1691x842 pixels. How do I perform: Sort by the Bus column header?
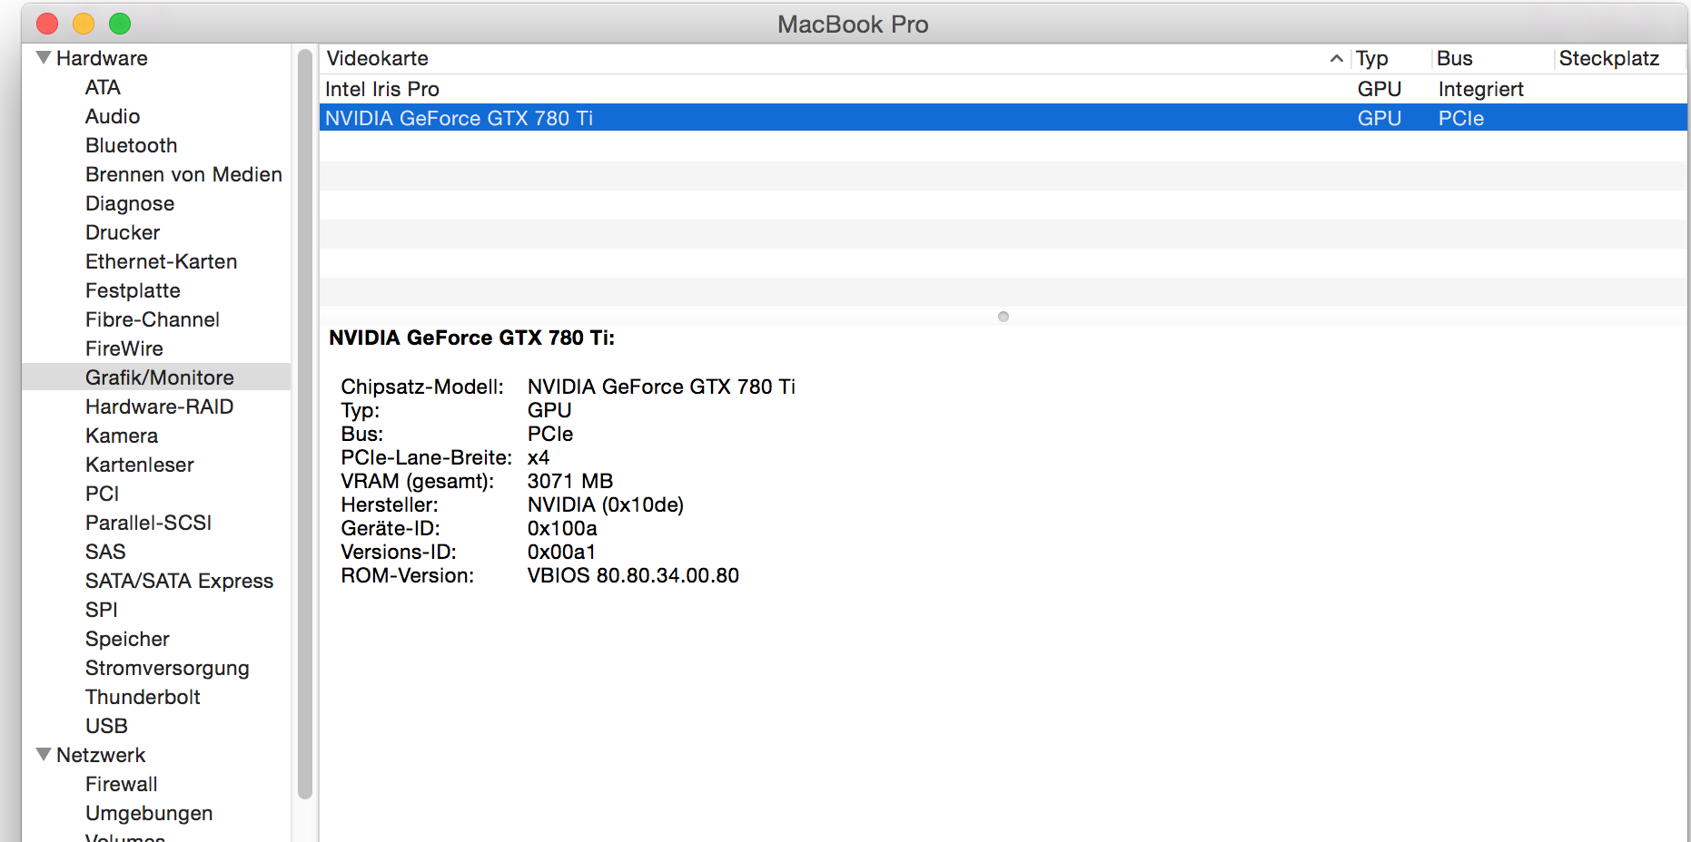point(1454,58)
